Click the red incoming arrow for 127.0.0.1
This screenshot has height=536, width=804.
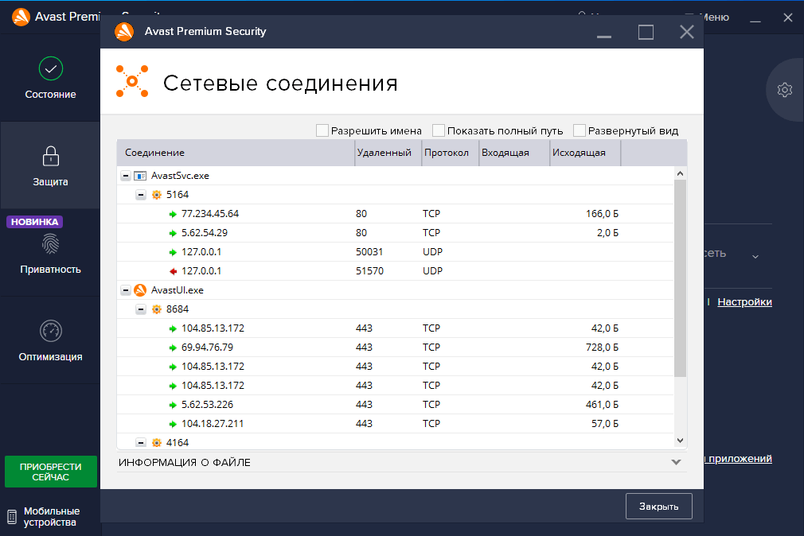tap(172, 271)
